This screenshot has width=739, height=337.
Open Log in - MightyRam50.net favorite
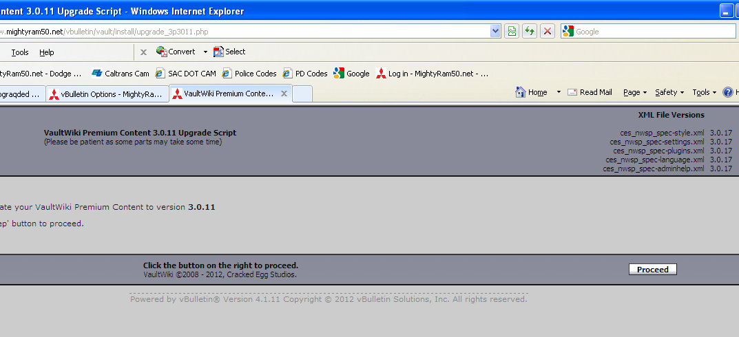pyautogui.click(x=432, y=74)
